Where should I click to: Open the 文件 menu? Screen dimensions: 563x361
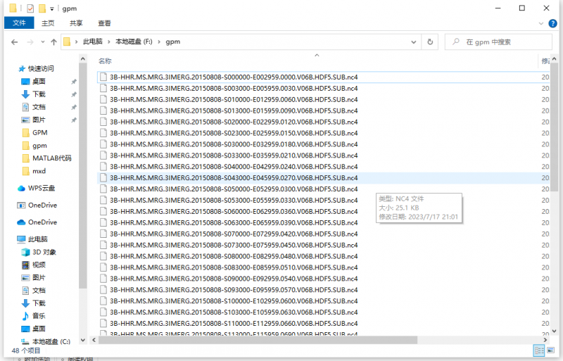[x=19, y=23]
